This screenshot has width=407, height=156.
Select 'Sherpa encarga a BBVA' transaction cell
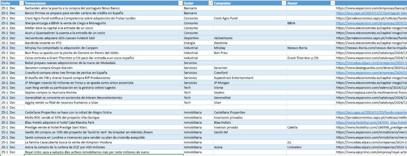point(103,23)
